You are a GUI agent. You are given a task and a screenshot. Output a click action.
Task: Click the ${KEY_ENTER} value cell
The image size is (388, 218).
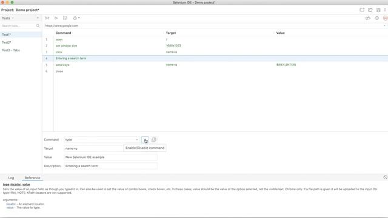[x=286, y=65]
